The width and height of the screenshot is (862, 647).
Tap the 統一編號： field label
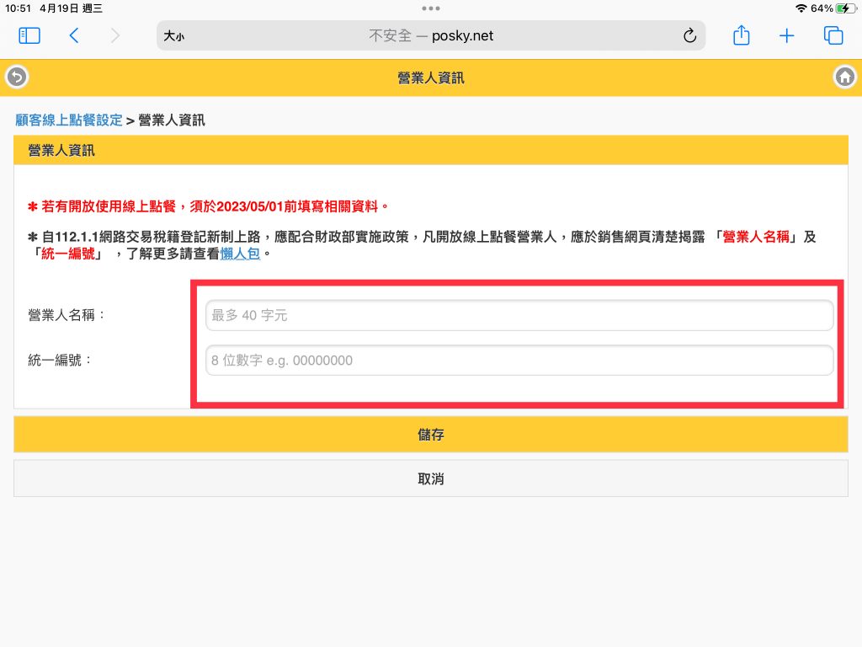60,361
